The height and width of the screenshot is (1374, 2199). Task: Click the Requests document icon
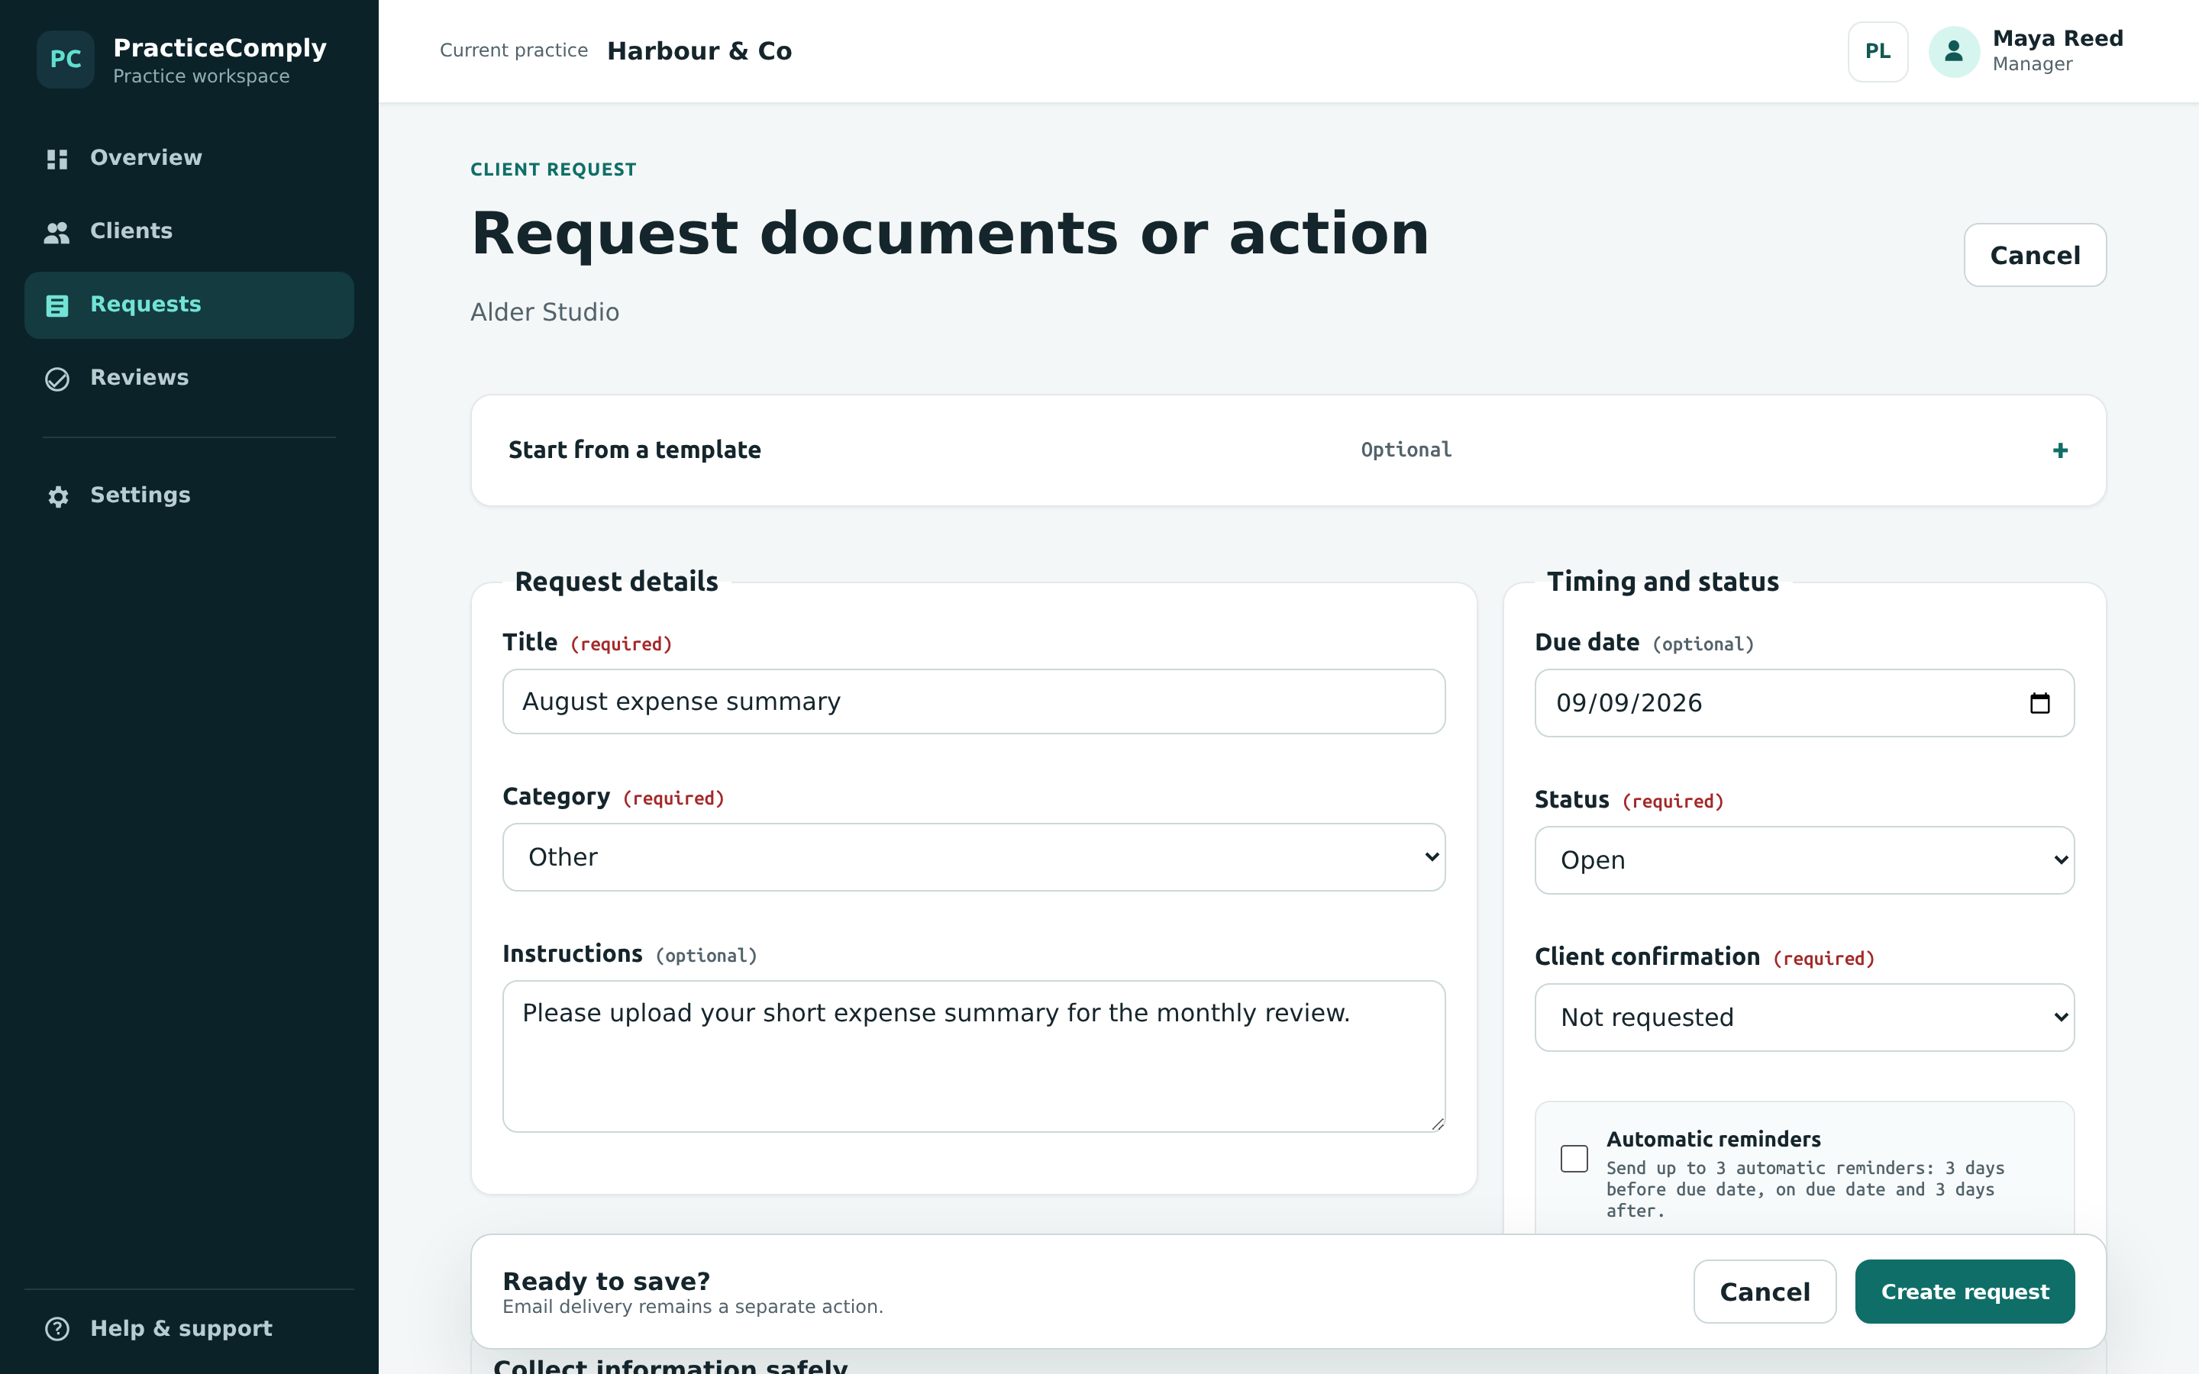[57, 306]
